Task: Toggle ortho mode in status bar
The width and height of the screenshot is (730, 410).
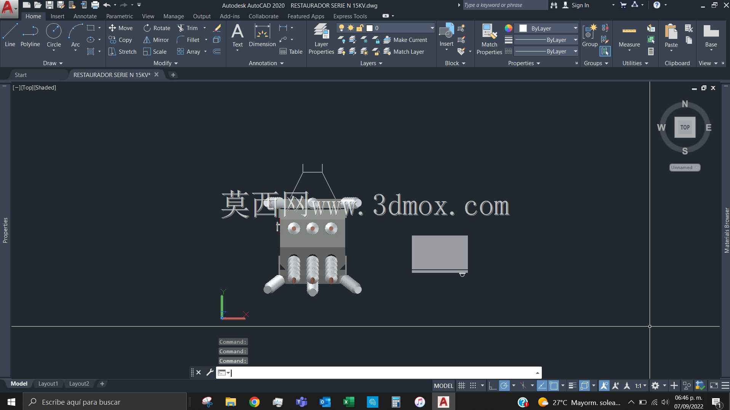Action: pyautogui.click(x=492, y=386)
